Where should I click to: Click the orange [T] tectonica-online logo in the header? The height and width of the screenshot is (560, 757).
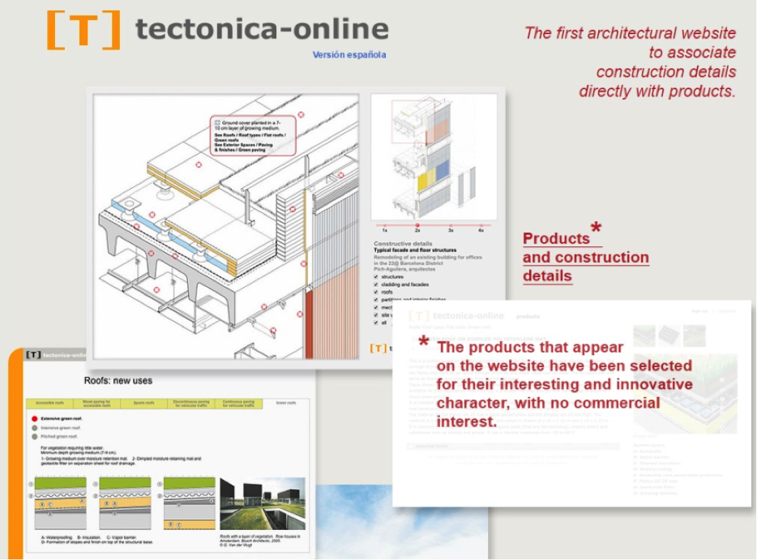pos(218,30)
